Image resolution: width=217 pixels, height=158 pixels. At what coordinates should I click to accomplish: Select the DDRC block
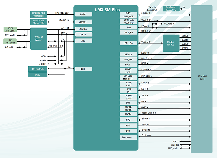84,14
